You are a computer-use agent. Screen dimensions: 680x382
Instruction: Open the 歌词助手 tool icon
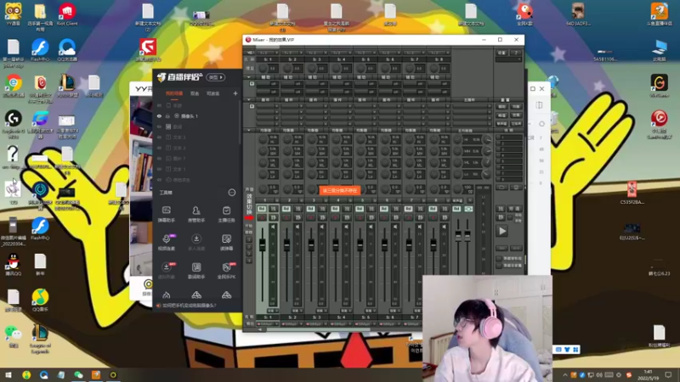coord(196,267)
